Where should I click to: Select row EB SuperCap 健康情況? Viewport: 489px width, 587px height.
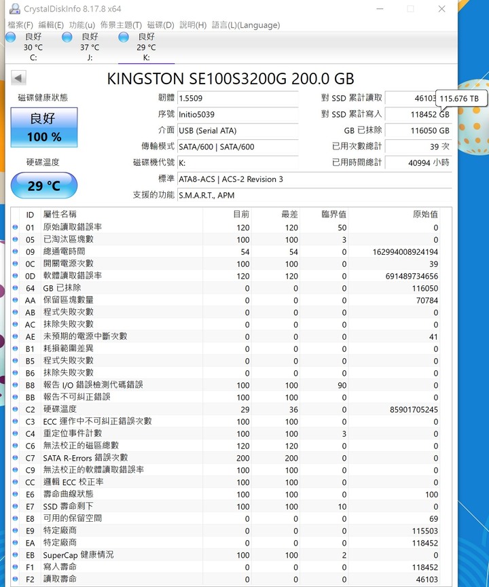point(225,555)
